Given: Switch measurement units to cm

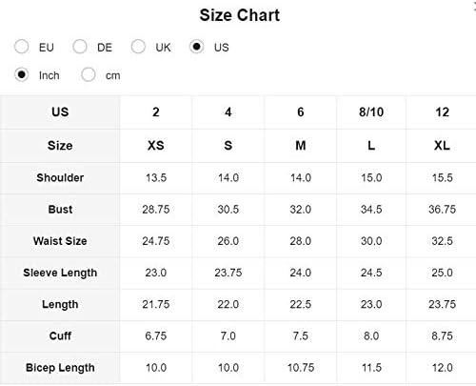Looking at the screenshot, I should 89,75.
